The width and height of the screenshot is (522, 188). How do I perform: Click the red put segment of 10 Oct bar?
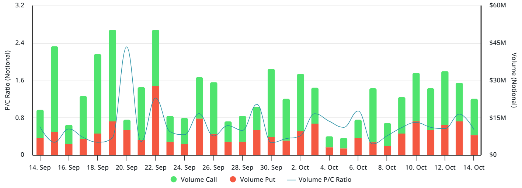(416, 138)
